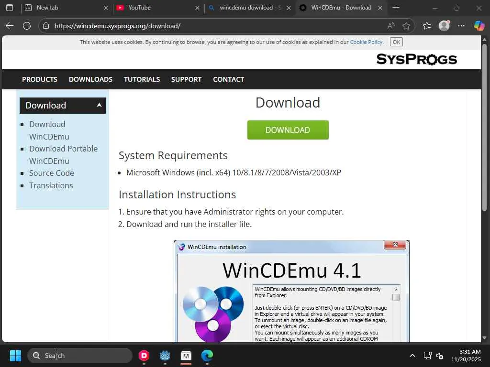Open the network status tray icon
Screen dimensions: 490x367
tap(427, 356)
